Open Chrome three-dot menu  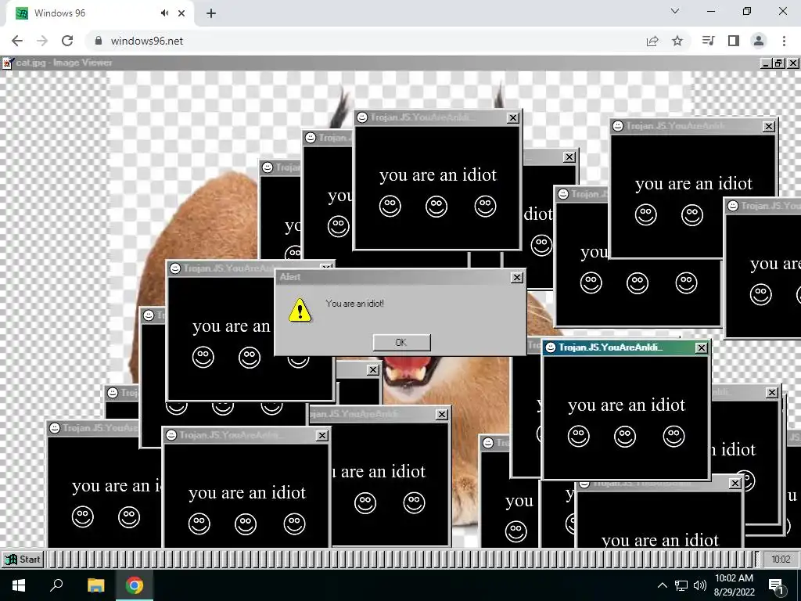point(784,41)
